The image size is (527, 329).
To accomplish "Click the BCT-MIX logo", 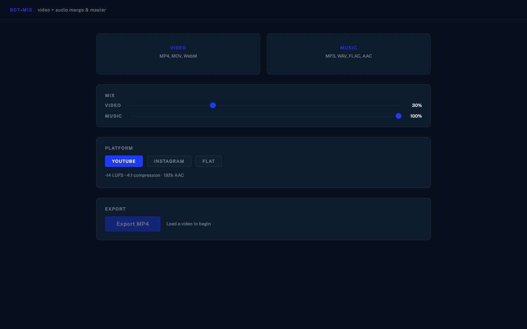I will [x=21, y=10].
